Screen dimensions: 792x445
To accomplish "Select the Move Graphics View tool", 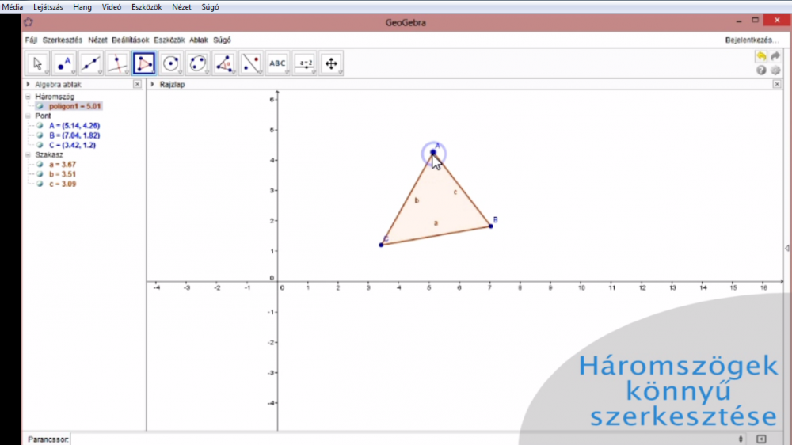I will 331,63.
